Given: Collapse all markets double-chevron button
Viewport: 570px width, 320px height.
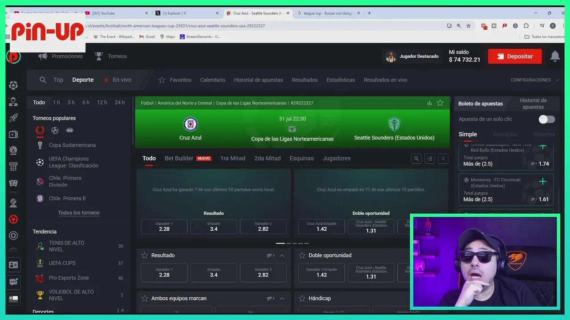Looking at the screenshot, I should (x=443, y=159).
